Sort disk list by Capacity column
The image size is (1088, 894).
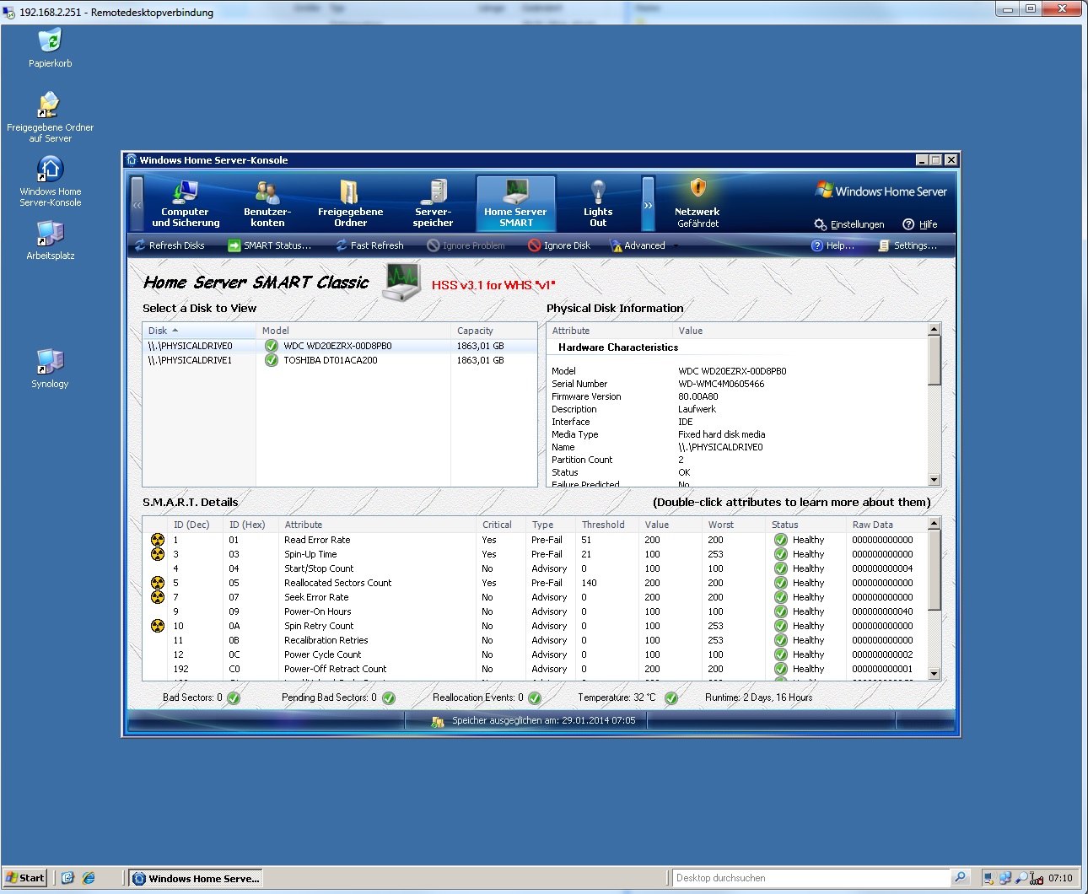(494, 331)
